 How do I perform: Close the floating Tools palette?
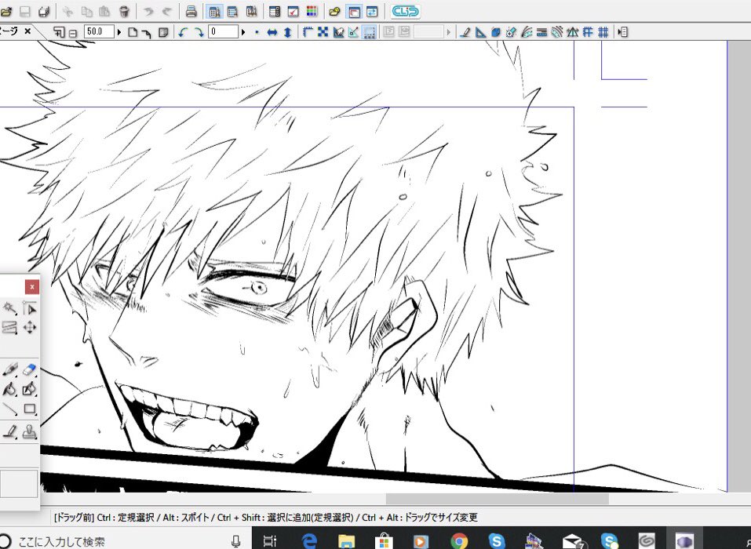coord(32,287)
